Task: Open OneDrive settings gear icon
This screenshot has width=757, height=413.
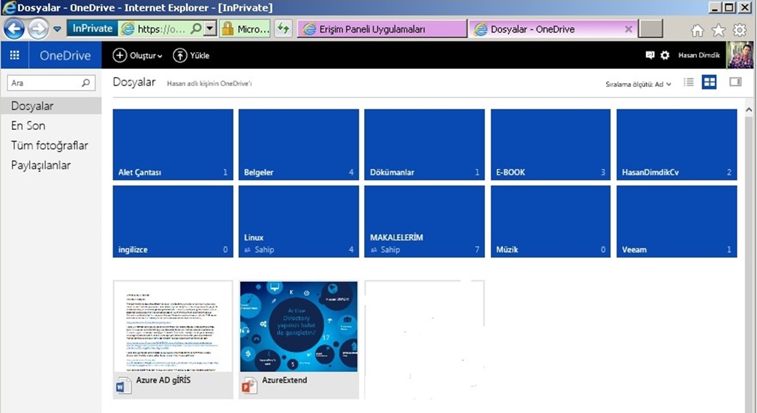Action: [665, 55]
